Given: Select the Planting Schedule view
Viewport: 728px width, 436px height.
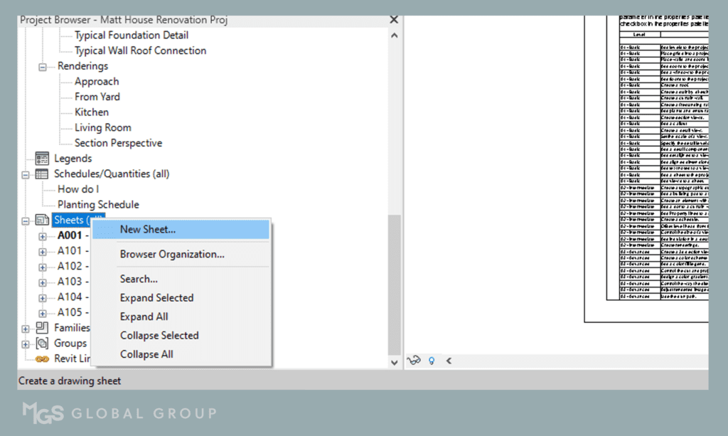Looking at the screenshot, I should pyautogui.click(x=98, y=205).
